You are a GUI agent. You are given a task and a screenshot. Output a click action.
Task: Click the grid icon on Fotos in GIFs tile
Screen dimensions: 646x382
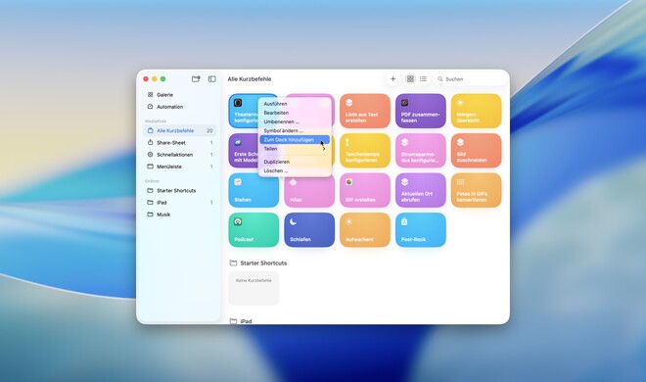[x=460, y=182]
